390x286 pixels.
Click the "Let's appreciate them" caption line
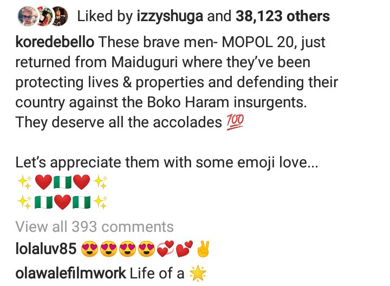click(x=166, y=162)
